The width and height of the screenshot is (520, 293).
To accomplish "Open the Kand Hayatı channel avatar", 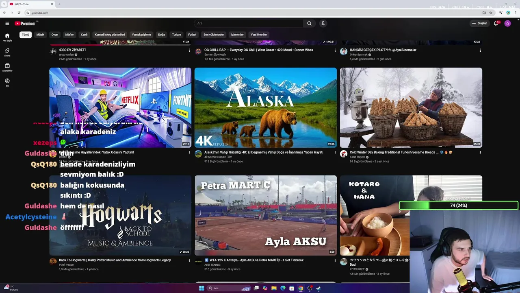I will [344, 154].
